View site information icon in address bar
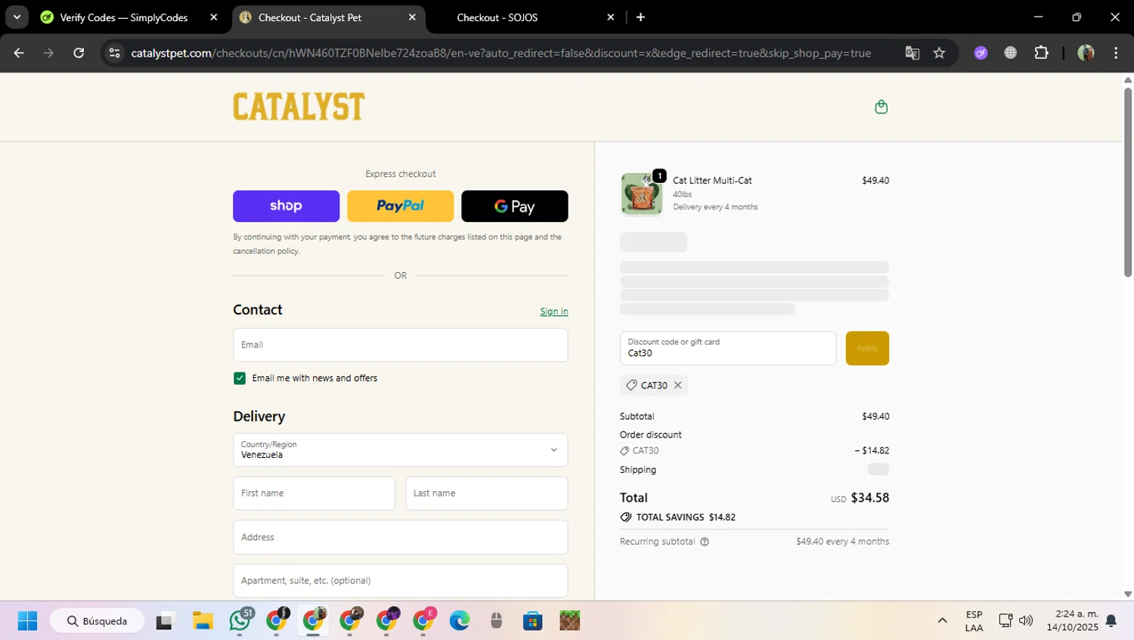This screenshot has width=1134, height=640. [115, 53]
